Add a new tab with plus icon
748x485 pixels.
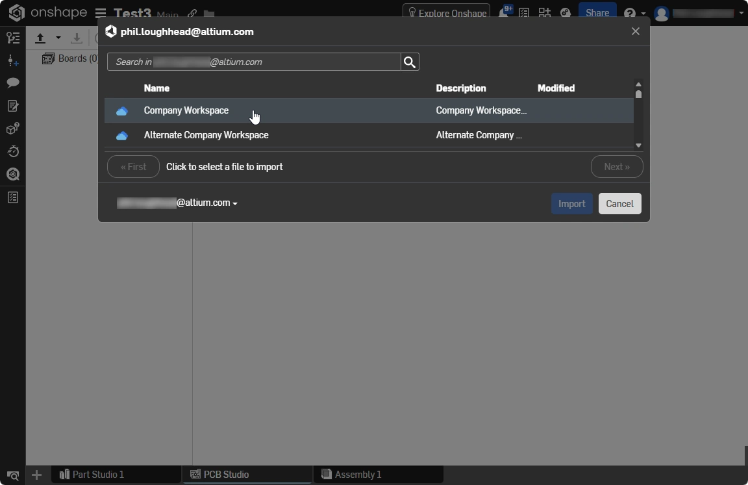(x=36, y=475)
